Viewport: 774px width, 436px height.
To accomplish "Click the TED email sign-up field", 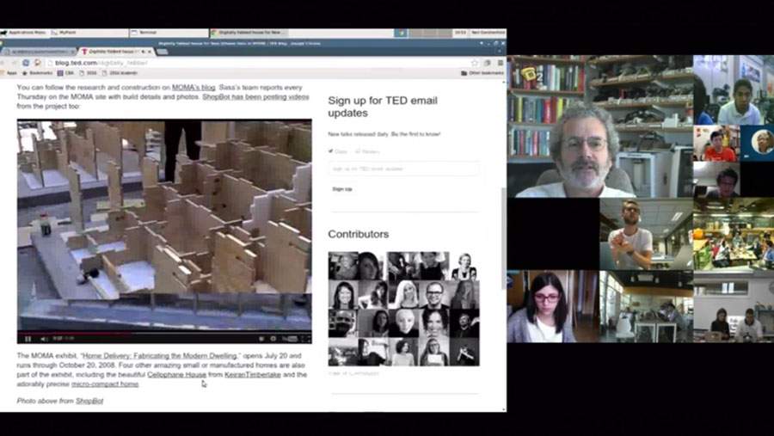I will tap(404, 169).
